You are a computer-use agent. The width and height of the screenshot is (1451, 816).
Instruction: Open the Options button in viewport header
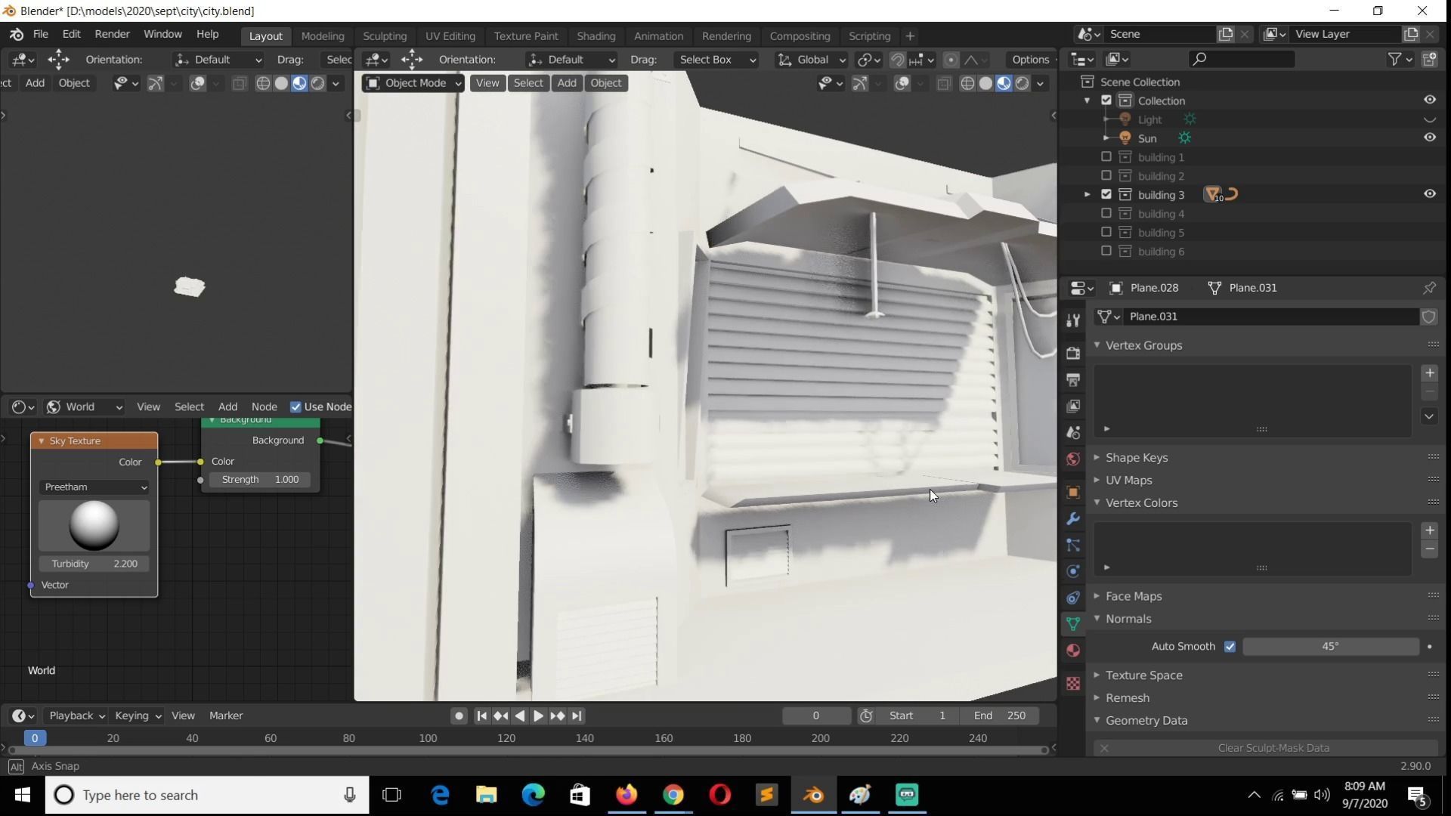(x=1032, y=60)
